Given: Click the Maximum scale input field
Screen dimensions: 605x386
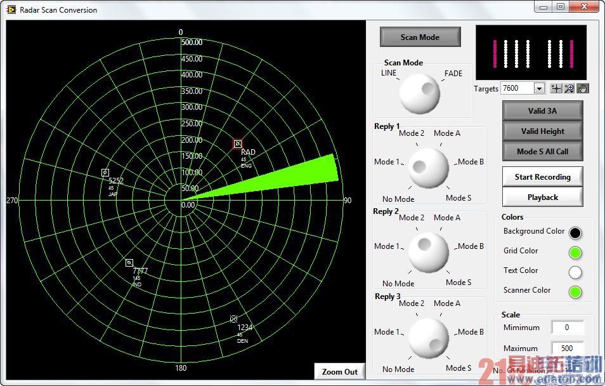Looking at the screenshot, I should (x=568, y=348).
